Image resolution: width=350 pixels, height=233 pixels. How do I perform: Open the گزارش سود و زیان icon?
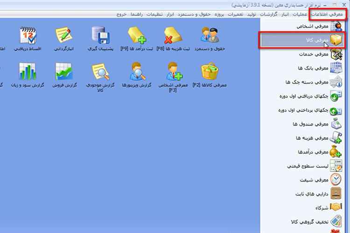(x=28, y=71)
